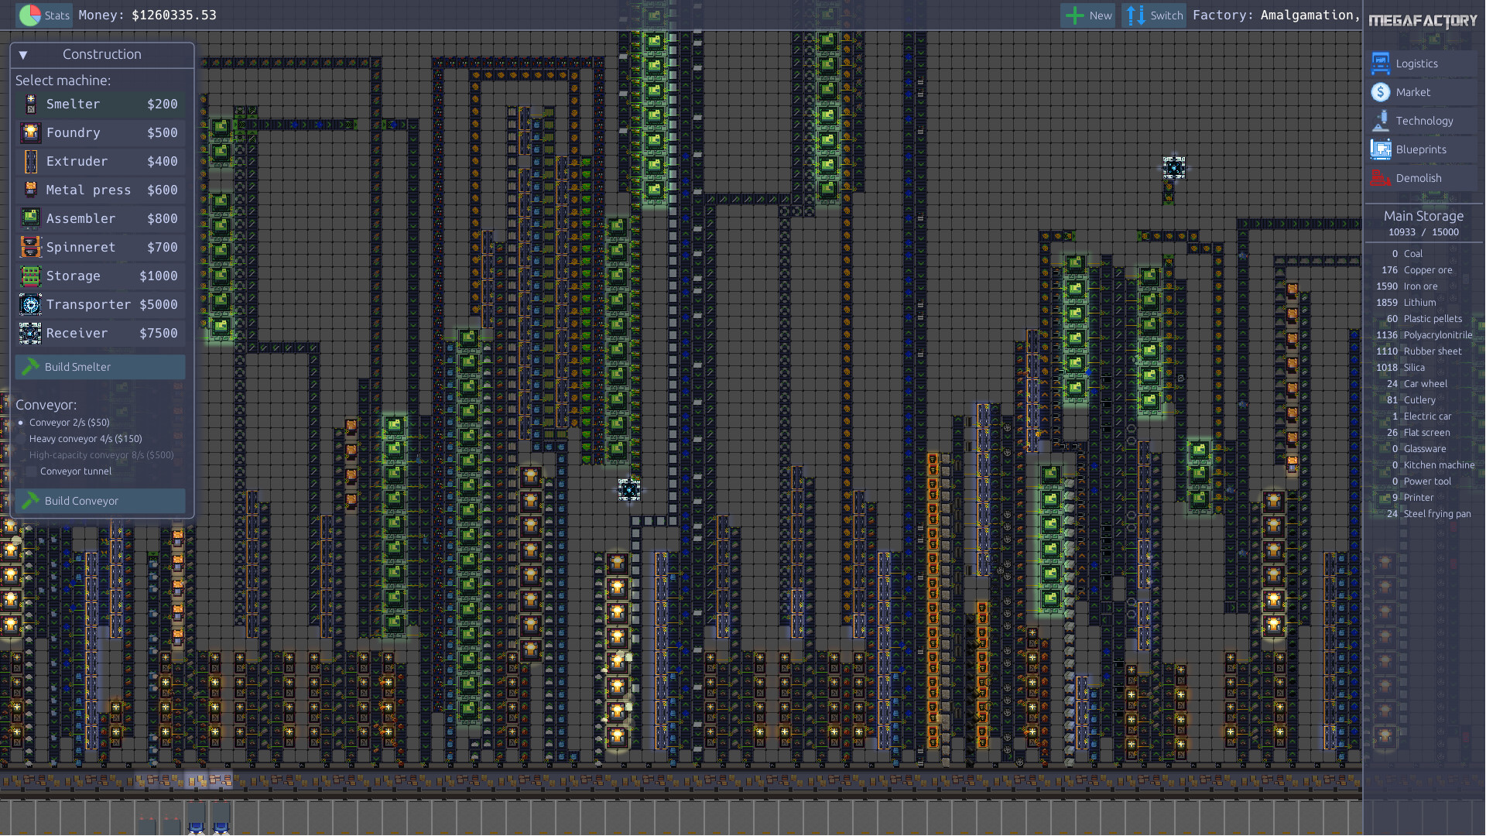Click the Logistics sidebar icon
The image size is (1486, 836).
tap(1380, 63)
